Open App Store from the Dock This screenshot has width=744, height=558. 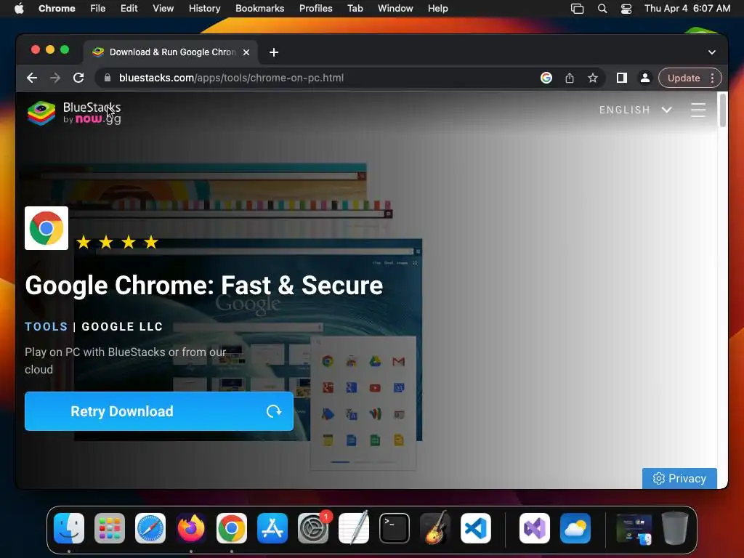(x=272, y=528)
